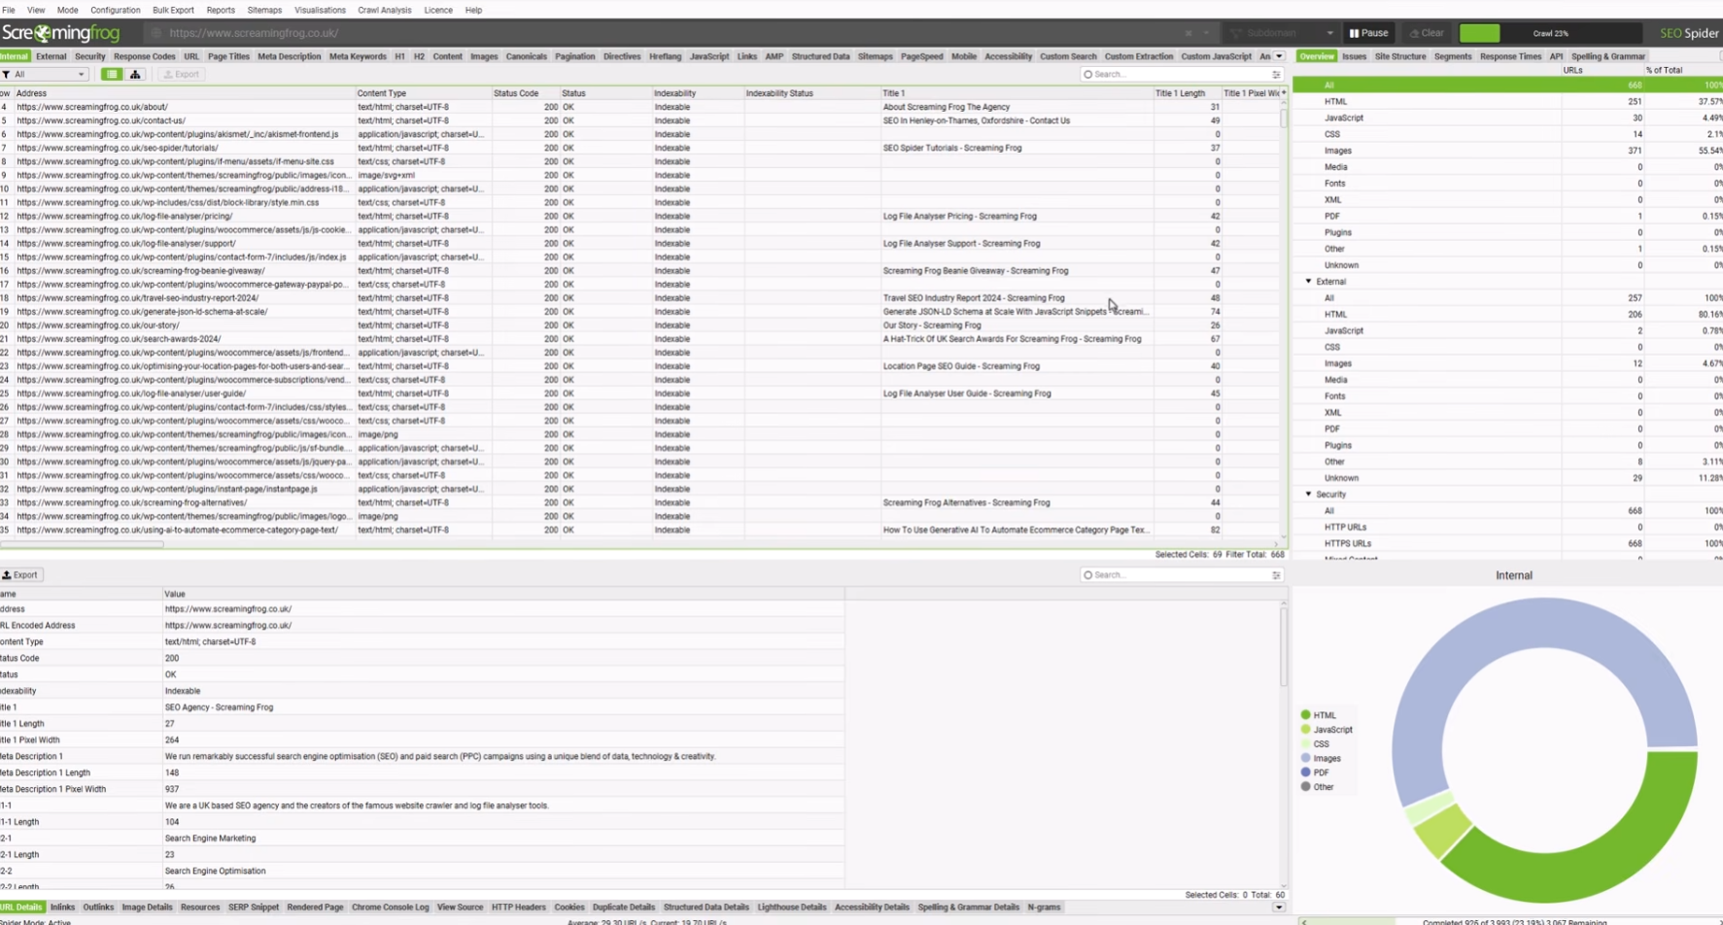Focus the upper table search field

(1180, 74)
